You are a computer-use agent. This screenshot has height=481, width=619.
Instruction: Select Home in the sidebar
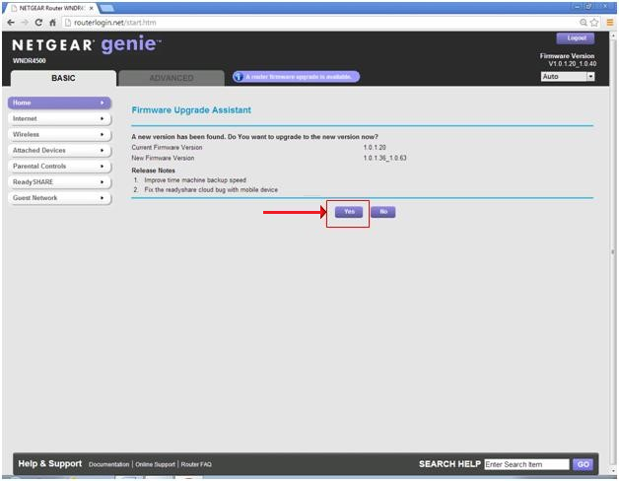click(x=59, y=103)
